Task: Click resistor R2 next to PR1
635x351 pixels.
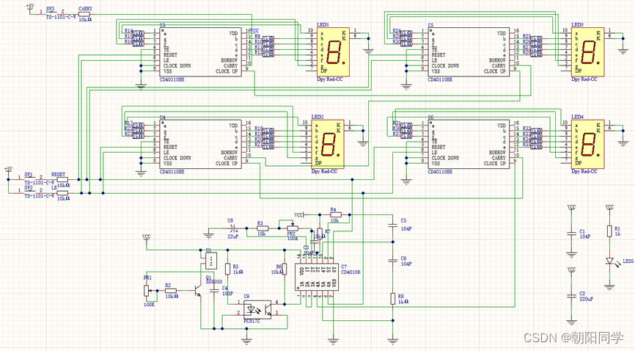Action: click(x=171, y=291)
